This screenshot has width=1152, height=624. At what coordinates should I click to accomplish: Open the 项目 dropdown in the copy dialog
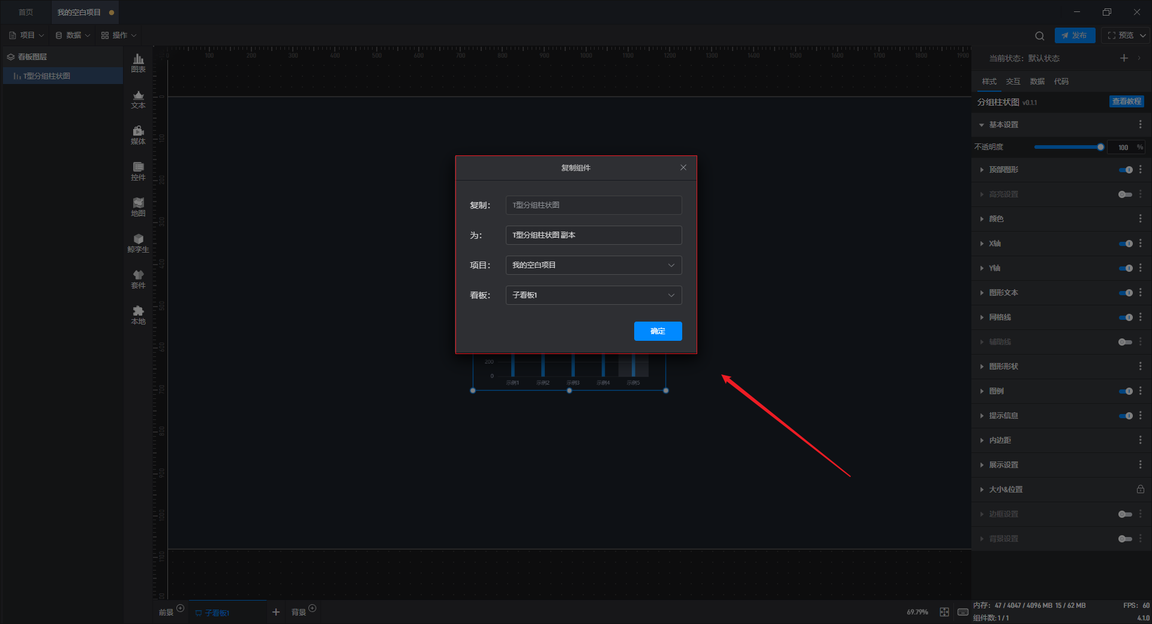(x=594, y=265)
